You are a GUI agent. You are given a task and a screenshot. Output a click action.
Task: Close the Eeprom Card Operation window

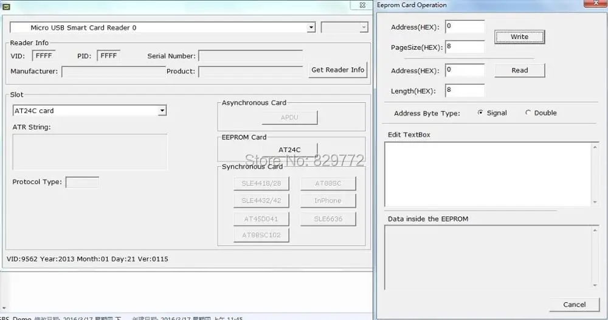(596, 3)
